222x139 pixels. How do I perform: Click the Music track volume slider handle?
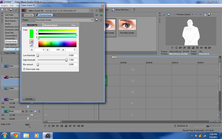click(32, 115)
